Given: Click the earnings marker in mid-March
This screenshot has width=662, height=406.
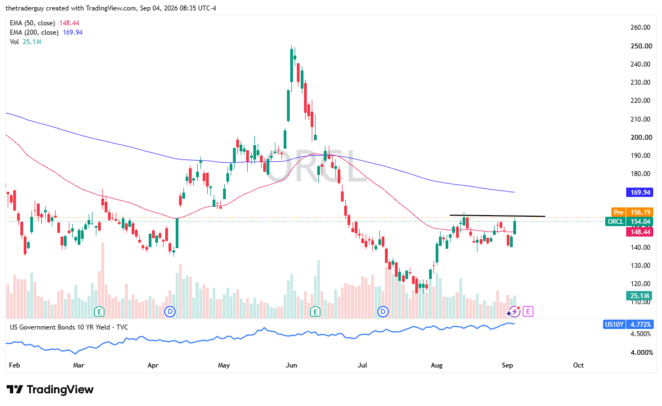Looking at the screenshot, I should [99, 312].
